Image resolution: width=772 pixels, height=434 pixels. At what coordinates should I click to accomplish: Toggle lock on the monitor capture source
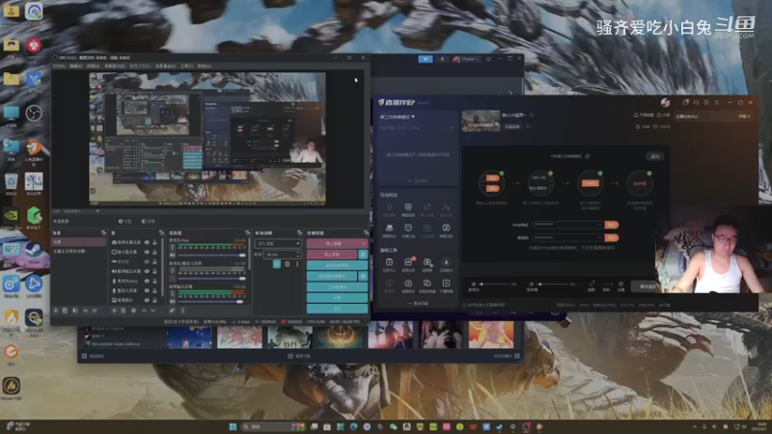[154, 252]
